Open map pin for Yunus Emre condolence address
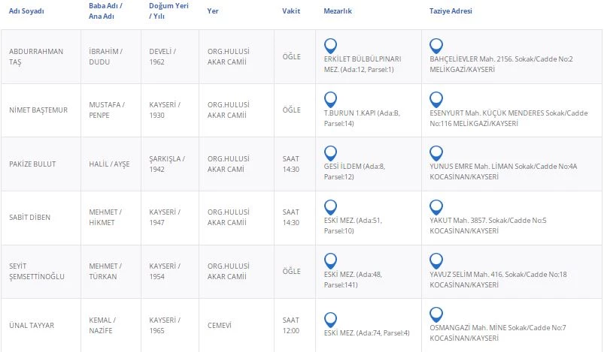This screenshot has width=604, height=352. click(436, 153)
